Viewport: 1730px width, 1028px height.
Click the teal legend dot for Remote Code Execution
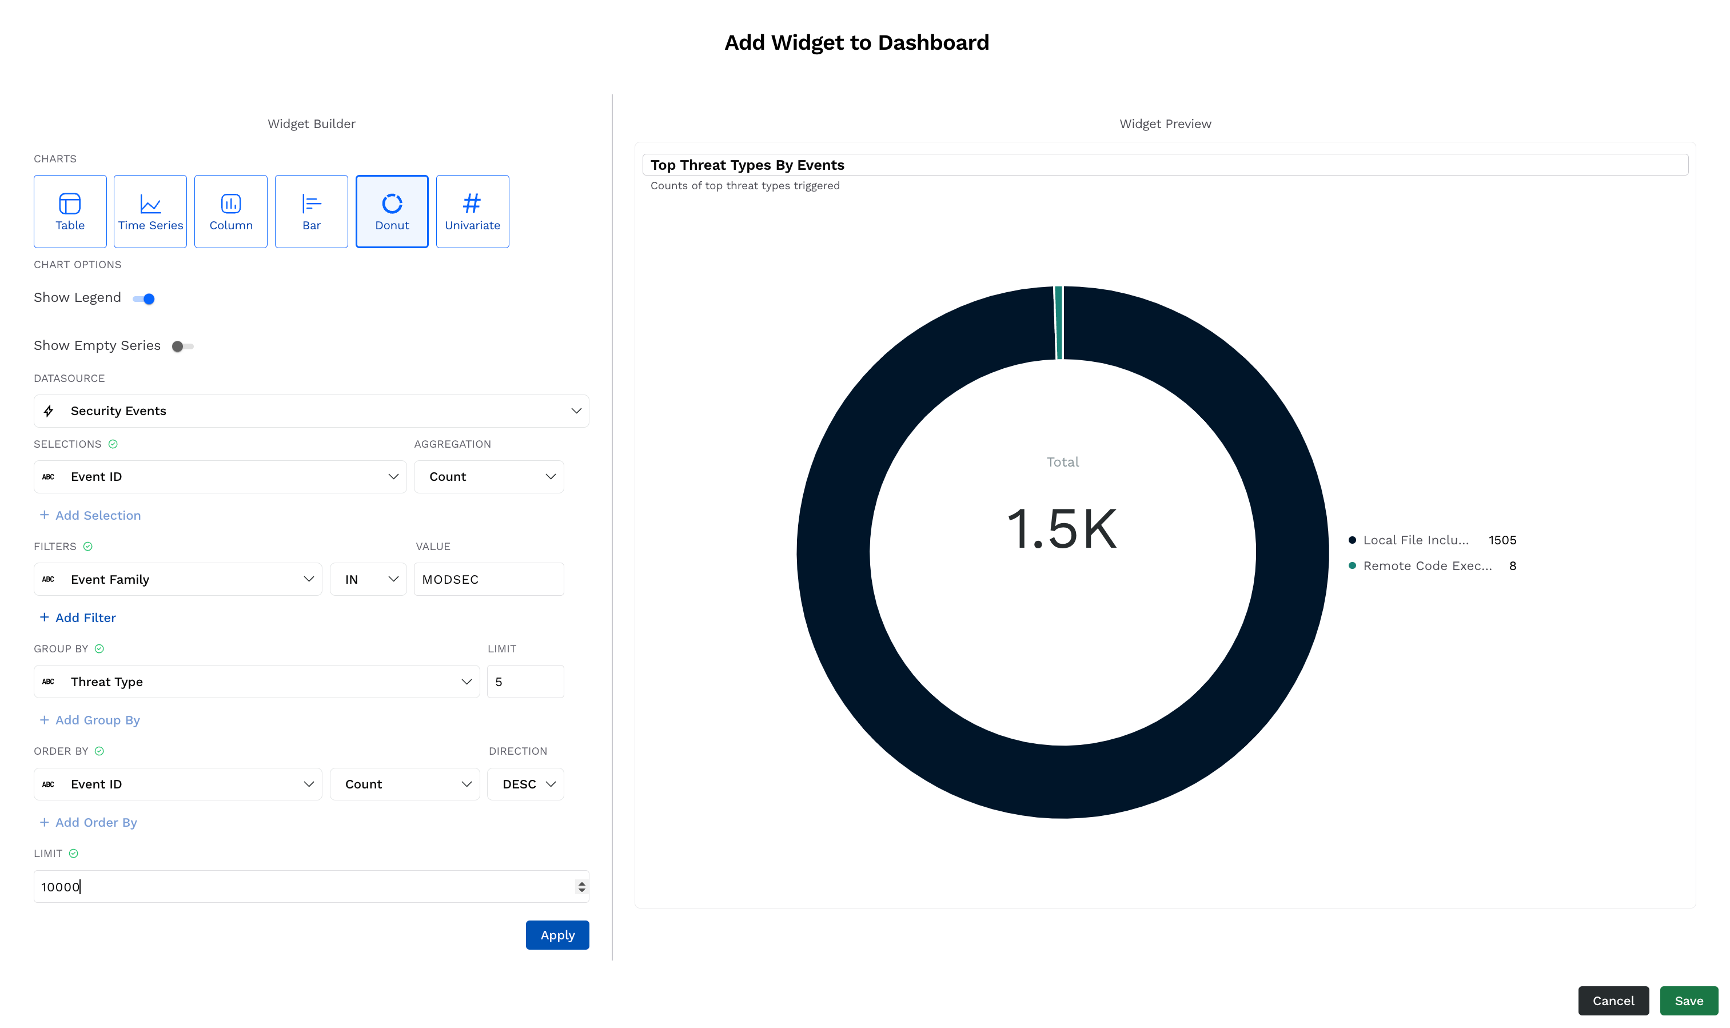pos(1352,566)
